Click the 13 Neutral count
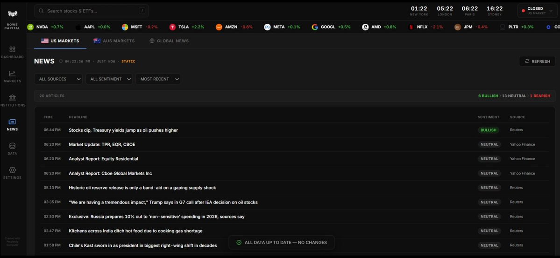This screenshot has height=258, width=560. pyautogui.click(x=514, y=96)
